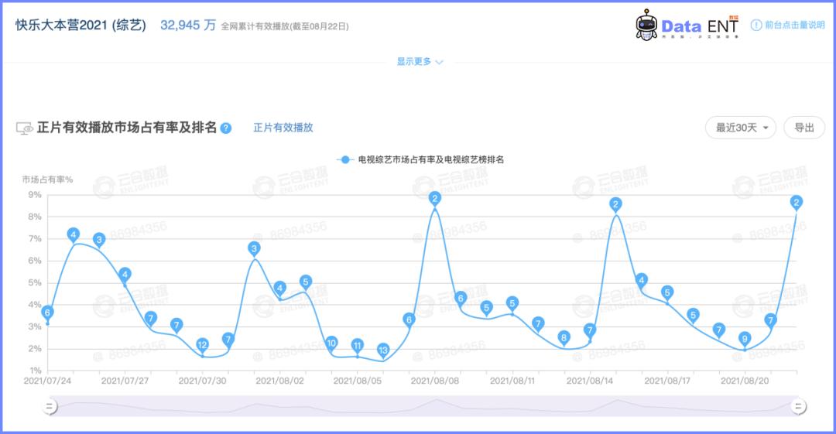
Task: Click the 导出 export button
Action: 804,128
